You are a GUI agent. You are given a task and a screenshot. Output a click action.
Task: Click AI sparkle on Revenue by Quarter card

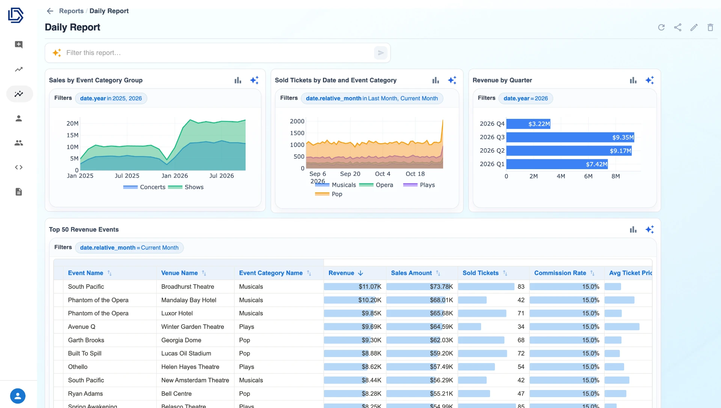(x=650, y=80)
